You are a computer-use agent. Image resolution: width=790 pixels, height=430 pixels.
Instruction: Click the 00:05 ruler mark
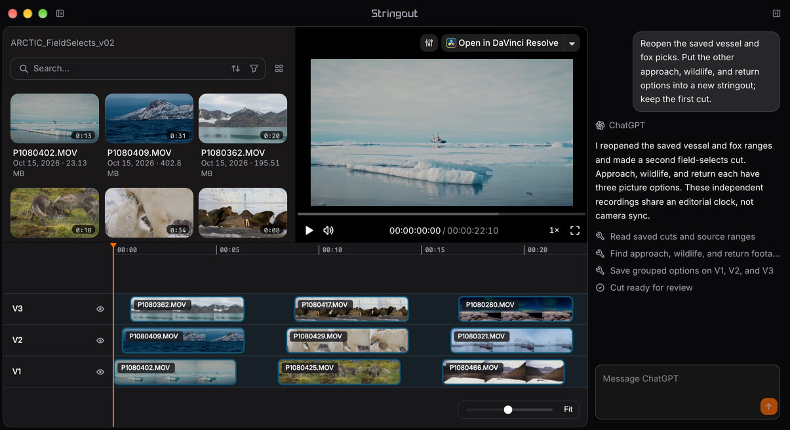click(x=229, y=250)
